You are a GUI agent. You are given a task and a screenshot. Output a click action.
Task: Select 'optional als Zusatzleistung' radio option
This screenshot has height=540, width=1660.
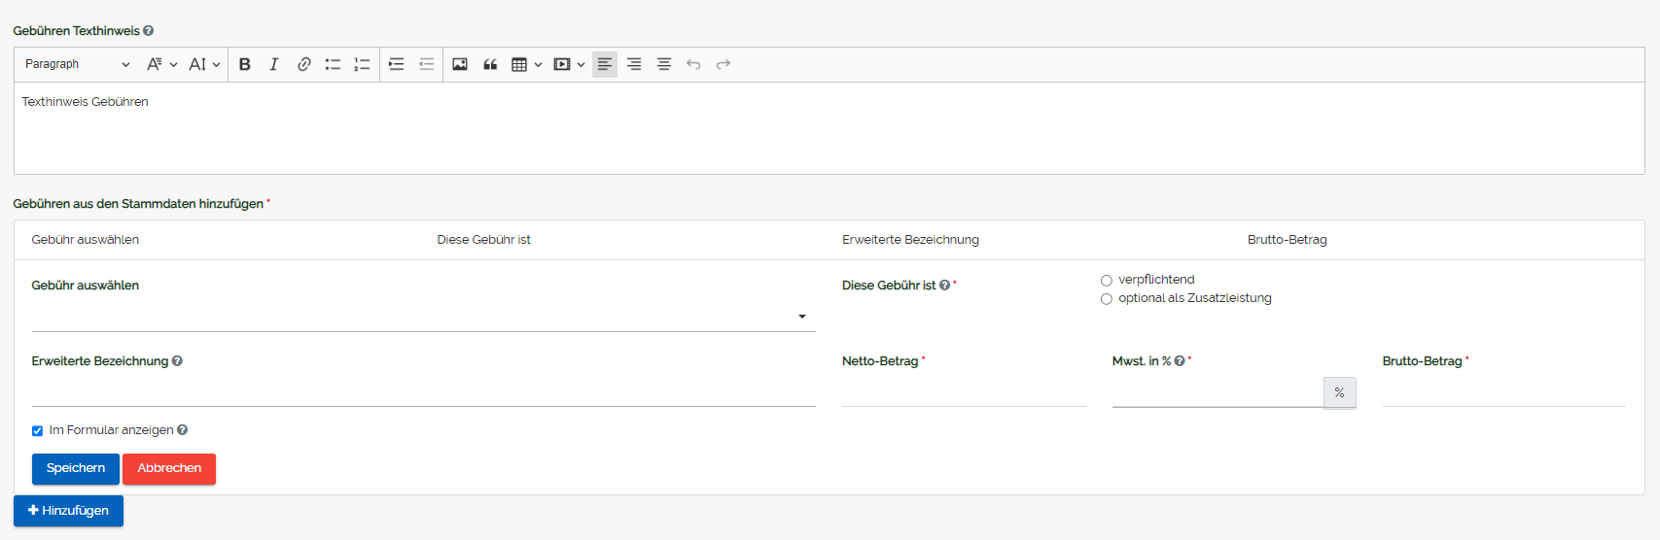coord(1107,299)
